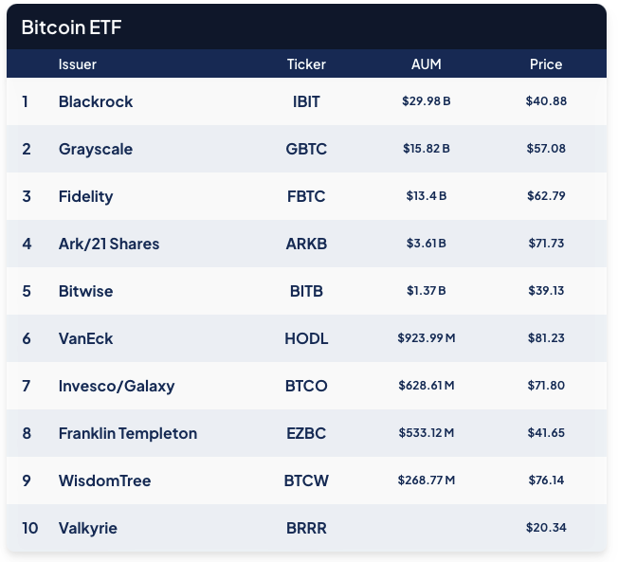
Task: Open the Grayscale issuer row
Action: tap(96, 149)
